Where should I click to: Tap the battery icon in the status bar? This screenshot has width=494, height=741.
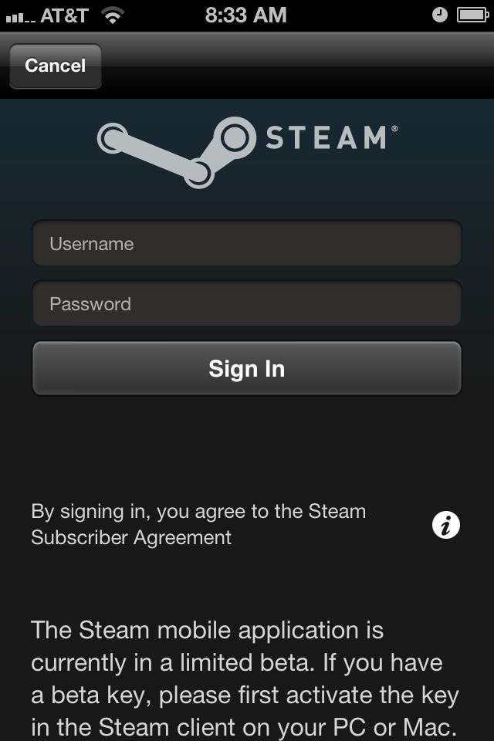click(472, 15)
